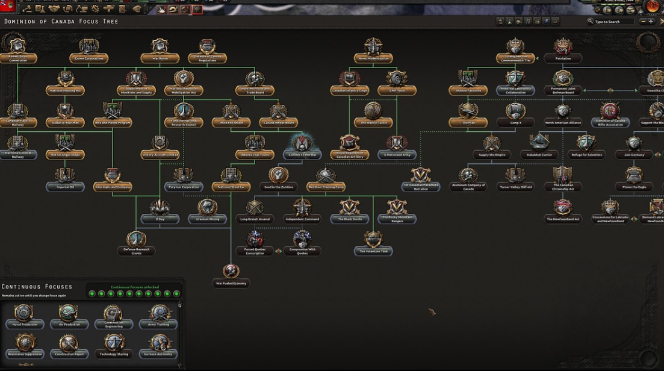Activate Resistance Suppression continuous focus

[25, 347]
